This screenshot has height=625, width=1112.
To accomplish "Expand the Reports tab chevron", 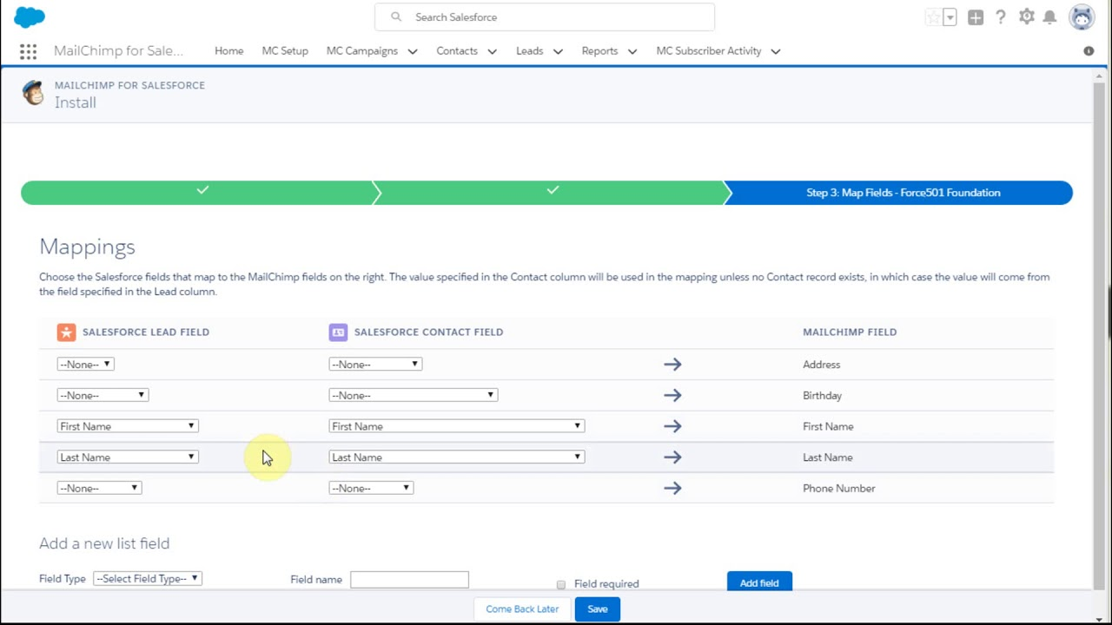I will coord(632,51).
